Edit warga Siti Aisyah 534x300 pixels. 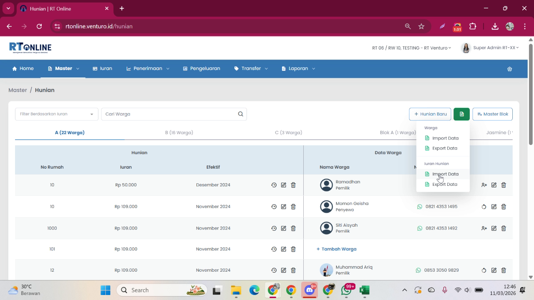tap(494, 228)
